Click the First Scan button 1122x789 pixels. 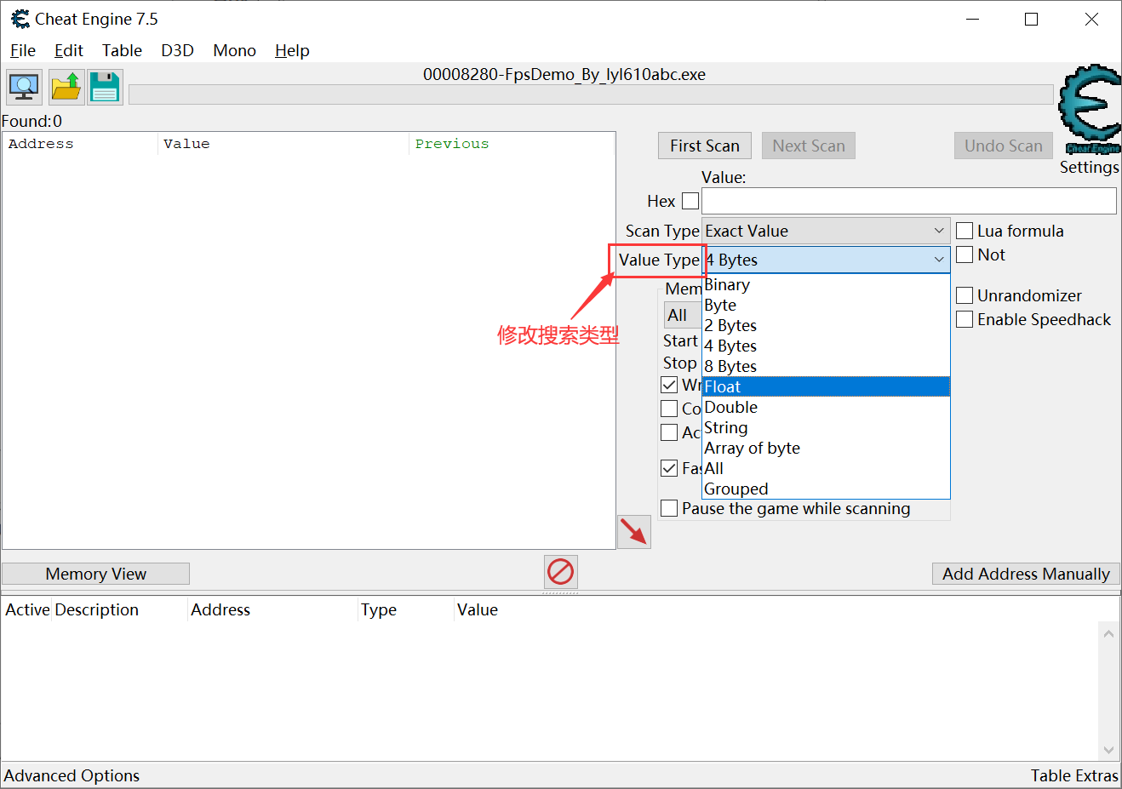coord(705,146)
